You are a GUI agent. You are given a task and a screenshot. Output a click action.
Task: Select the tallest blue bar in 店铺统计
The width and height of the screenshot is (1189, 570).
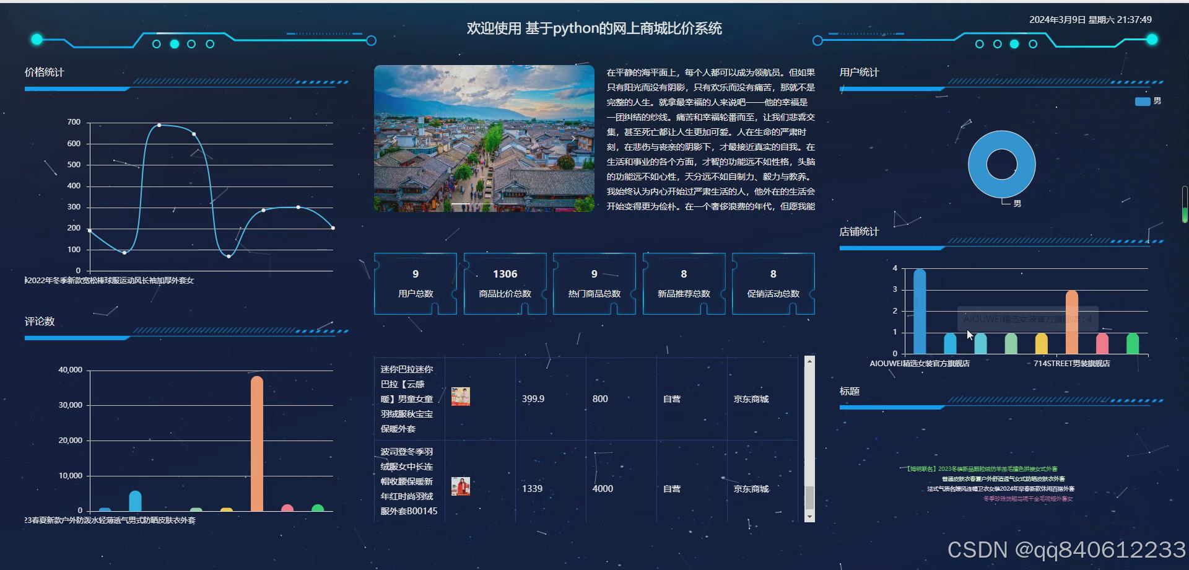tap(920, 311)
